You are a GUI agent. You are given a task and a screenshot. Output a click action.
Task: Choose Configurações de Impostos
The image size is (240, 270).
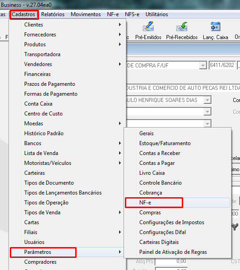point(177,222)
